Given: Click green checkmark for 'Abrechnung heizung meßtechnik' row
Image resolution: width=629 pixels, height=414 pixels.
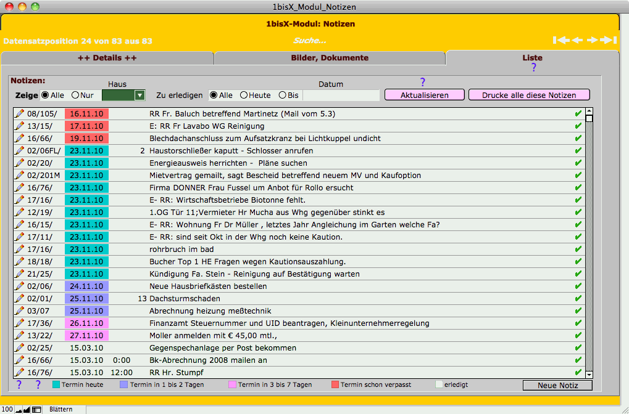Looking at the screenshot, I should tap(578, 310).
